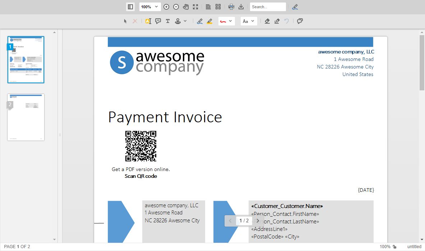The image size is (425, 251).
Task: Click the QR code image
Action: [141, 146]
